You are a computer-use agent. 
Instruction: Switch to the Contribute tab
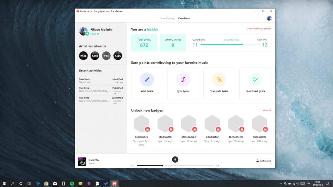tap(184, 19)
